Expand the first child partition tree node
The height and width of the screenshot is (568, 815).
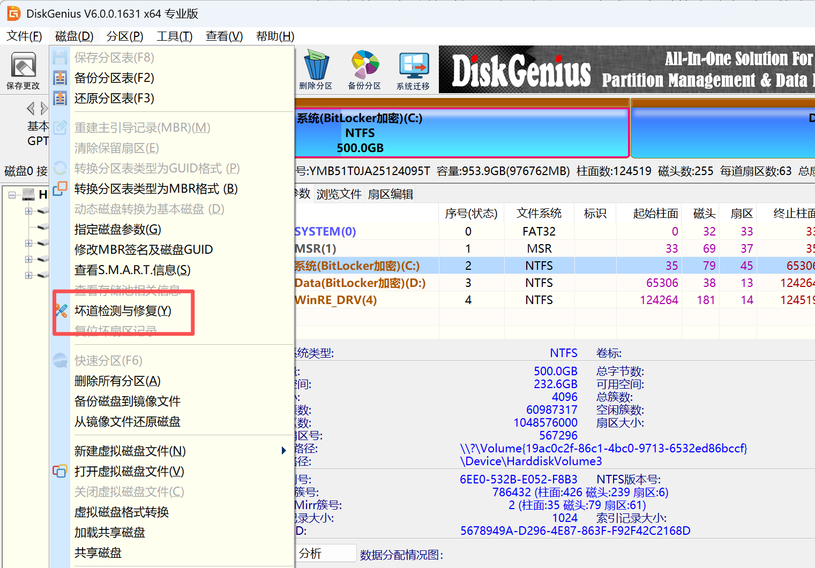coord(28,211)
